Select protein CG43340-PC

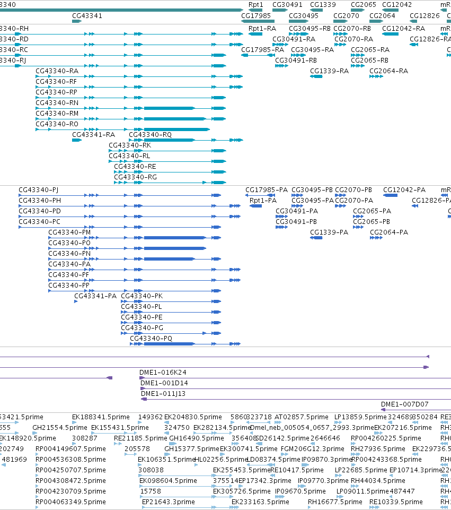[x=39, y=222]
